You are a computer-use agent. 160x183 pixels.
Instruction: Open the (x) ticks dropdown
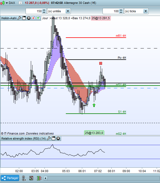[146, 11]
